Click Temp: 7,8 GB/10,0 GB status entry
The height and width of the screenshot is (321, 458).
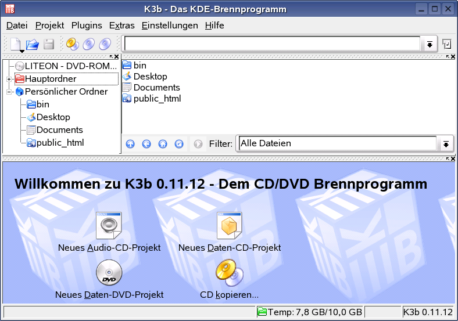[310, 312]
